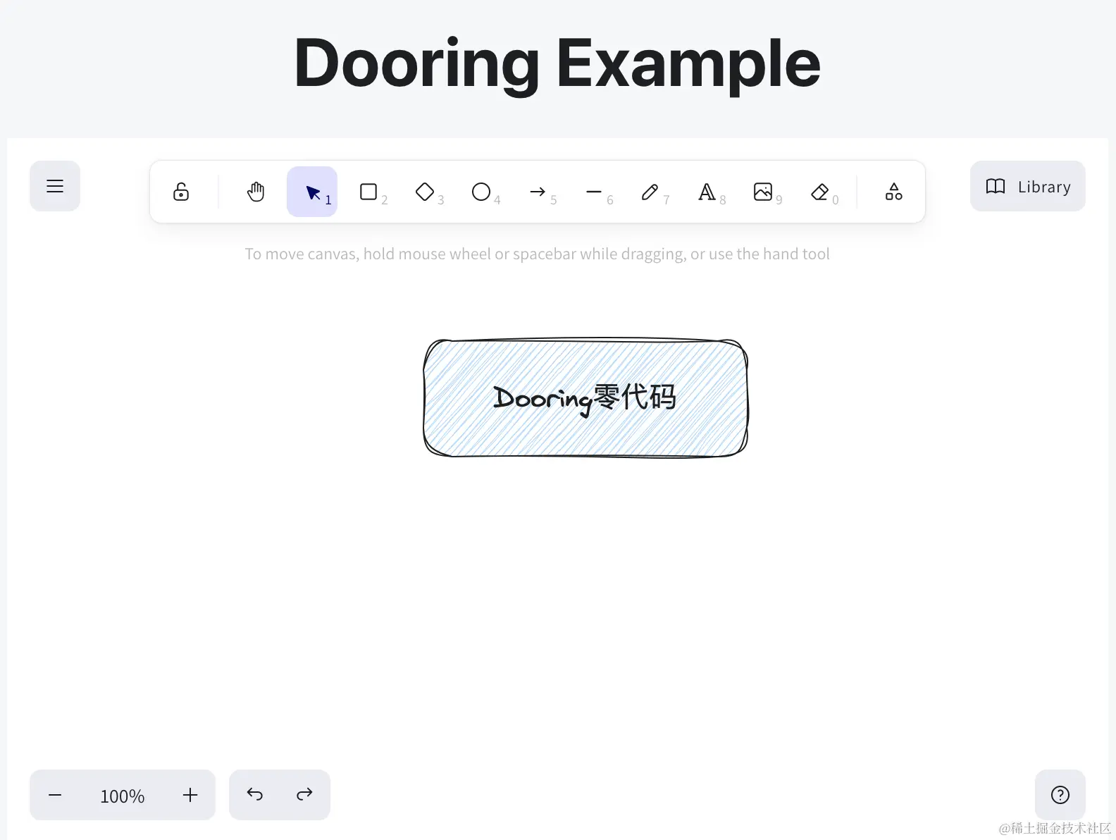The height and width of the screenshot is (840, 1116).
Task: Open the more shapes tools menu
Action: point(894,192)
